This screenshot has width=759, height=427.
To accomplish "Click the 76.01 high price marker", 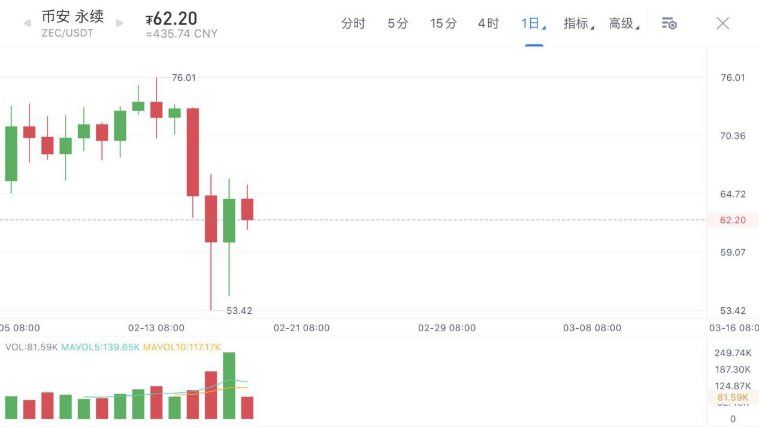I will point(183,78).
